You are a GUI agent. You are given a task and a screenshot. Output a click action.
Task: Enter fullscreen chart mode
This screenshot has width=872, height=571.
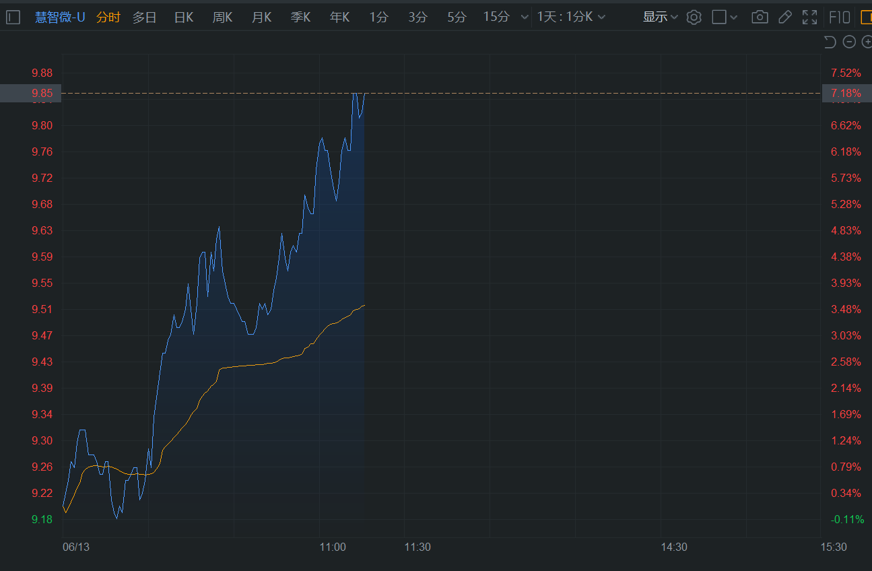pos(809,18)
